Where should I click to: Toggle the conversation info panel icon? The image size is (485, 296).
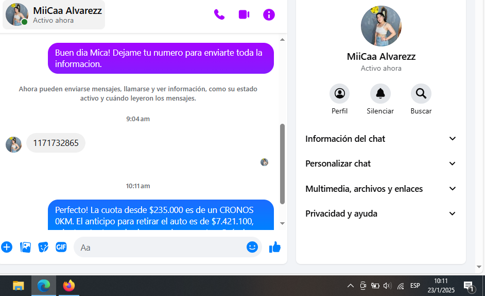tap(269, 14)
